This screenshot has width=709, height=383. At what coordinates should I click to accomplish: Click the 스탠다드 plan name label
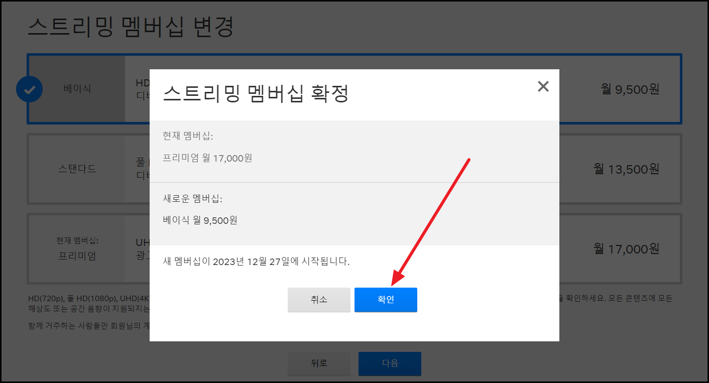click(x=78, y=169)
